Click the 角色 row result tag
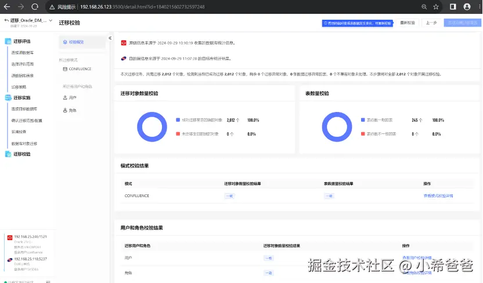The image size is (483, 283). (x=268, y=273)
